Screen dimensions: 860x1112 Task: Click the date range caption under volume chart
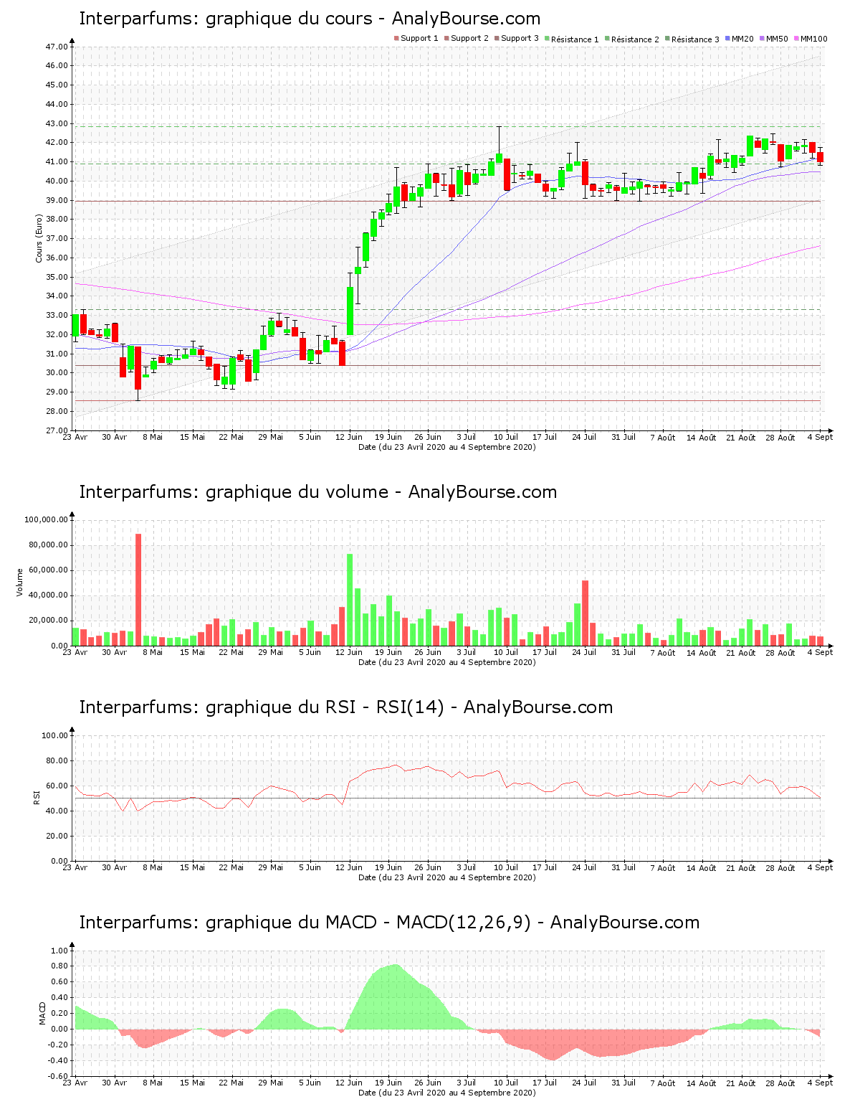[x=447, y=661]
